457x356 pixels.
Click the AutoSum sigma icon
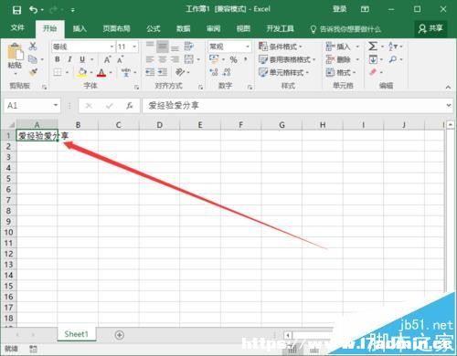coord(373,47)
